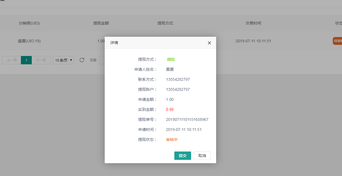Click the refresh icon beside the page size
This screenshot has height=176, width=342.
point(82,60)
